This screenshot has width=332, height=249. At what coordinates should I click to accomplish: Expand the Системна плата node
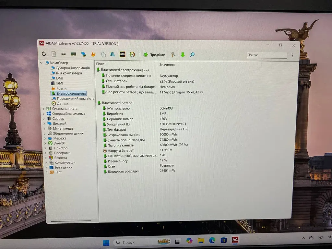pyautogui.click(x=44, y=109)
